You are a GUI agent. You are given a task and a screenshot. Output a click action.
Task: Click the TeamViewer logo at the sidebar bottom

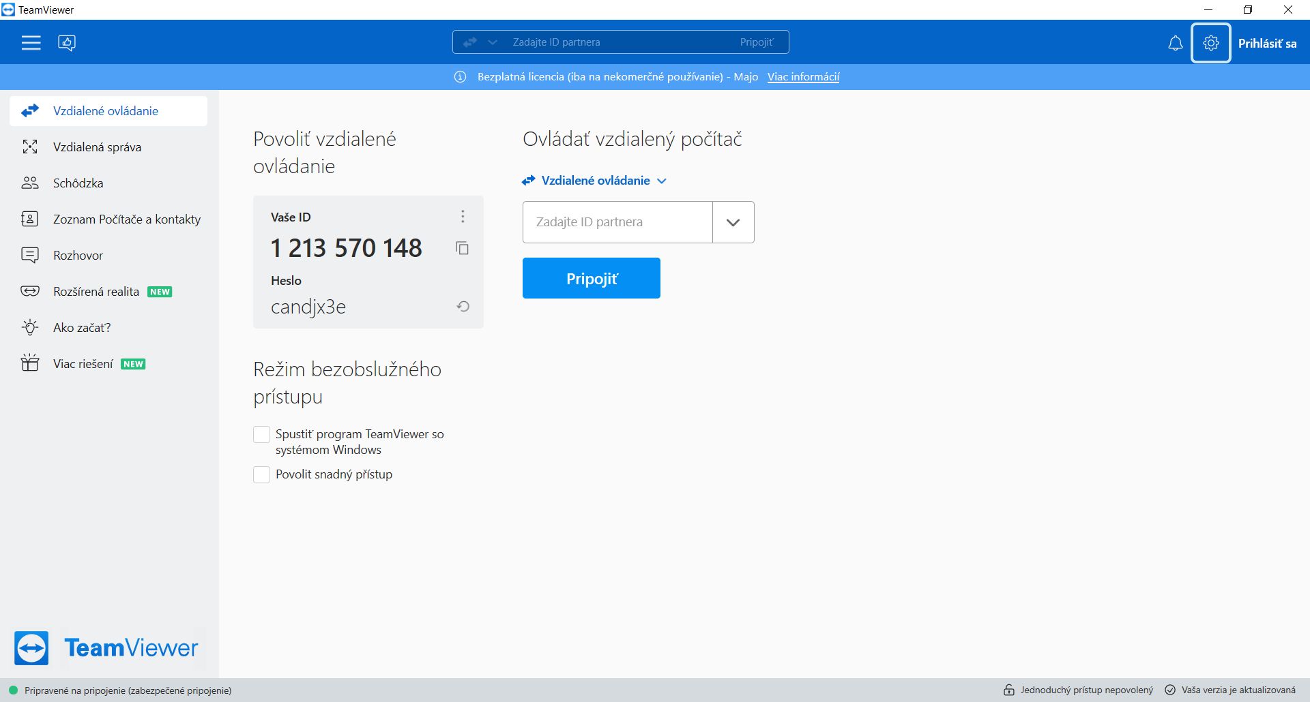point(106,647)
